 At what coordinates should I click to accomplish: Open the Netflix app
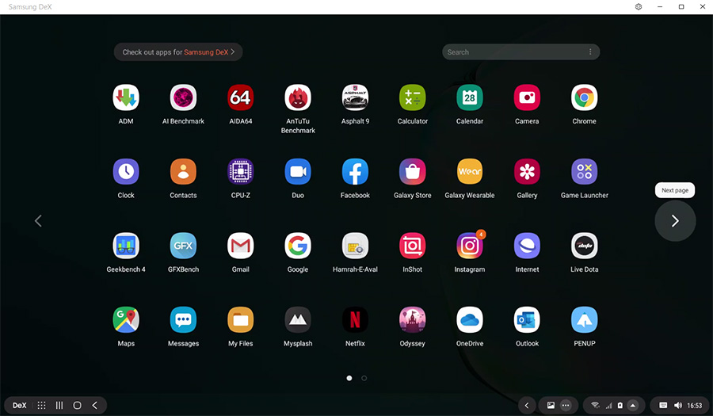355,319
